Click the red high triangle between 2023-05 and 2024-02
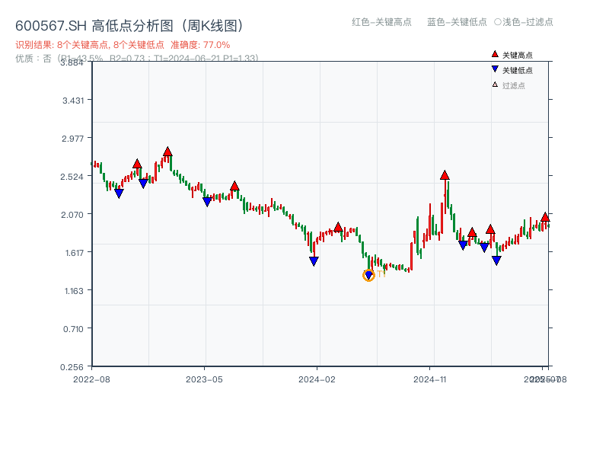The height and width of the screenshot is (457, 609). click(x=234, y=186)
